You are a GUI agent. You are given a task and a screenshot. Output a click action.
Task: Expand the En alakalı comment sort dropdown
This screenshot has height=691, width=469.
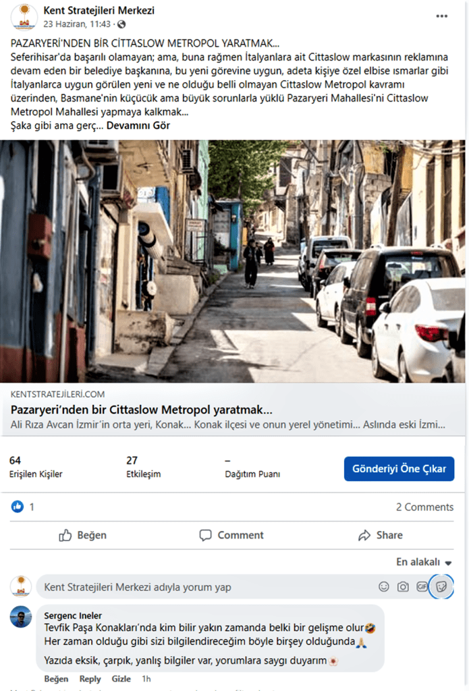pos(424,562)
